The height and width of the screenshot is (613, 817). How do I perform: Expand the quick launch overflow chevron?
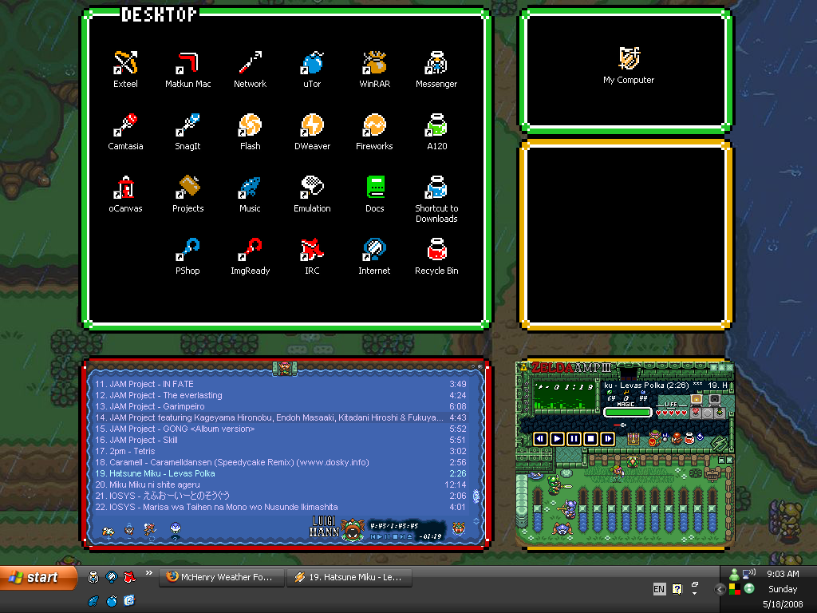[149, 573]
